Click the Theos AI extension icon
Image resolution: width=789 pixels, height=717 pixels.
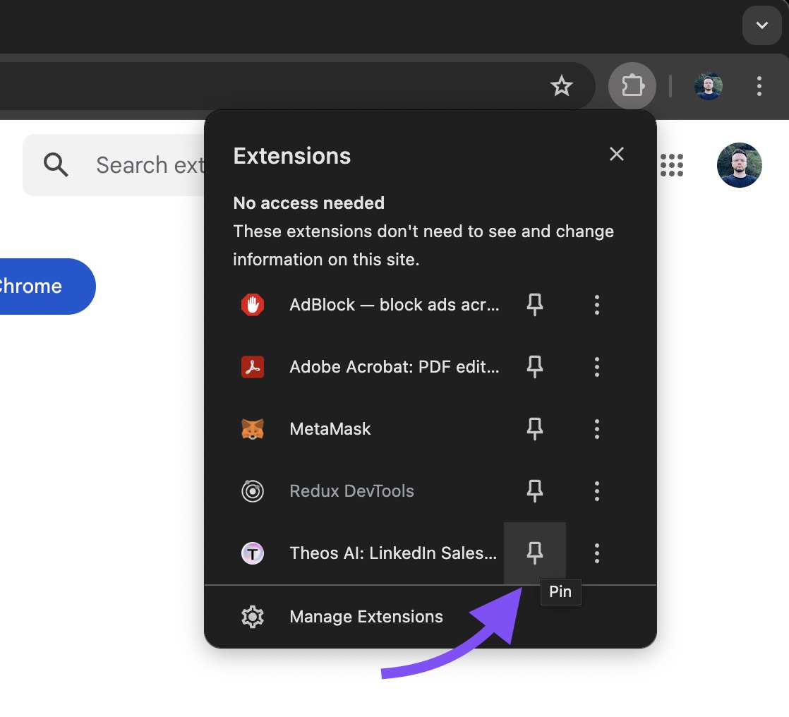[253, 553]
